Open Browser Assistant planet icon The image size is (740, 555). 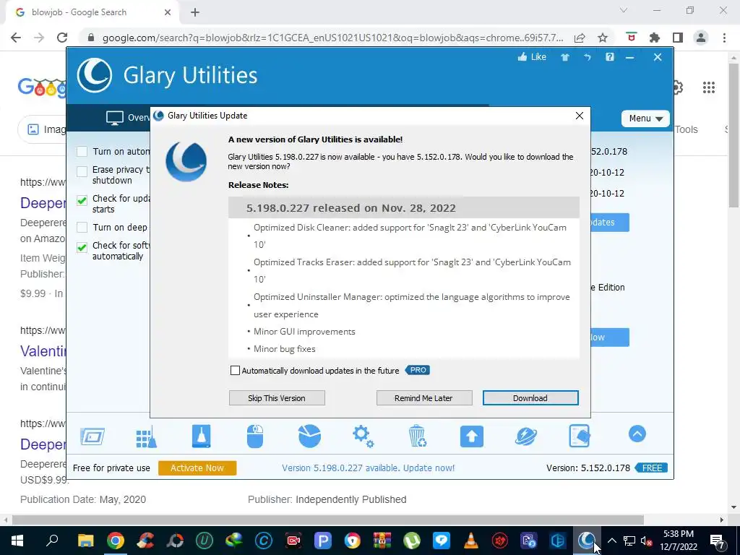[x=526, y=436]
